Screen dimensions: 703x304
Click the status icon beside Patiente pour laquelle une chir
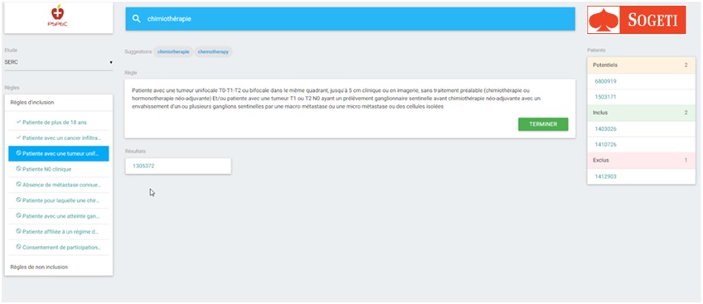(x=18, y=200)
